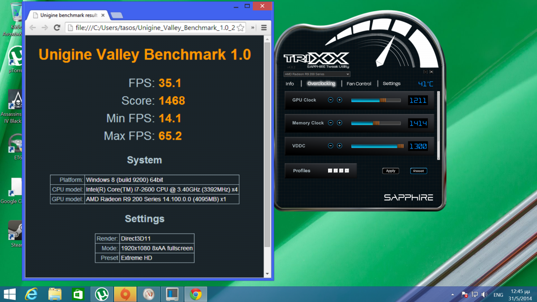The height and width of the screenshot is (302, 537).
Task: Open the Info tab in TRIXX
Action: tap(290, 84)
